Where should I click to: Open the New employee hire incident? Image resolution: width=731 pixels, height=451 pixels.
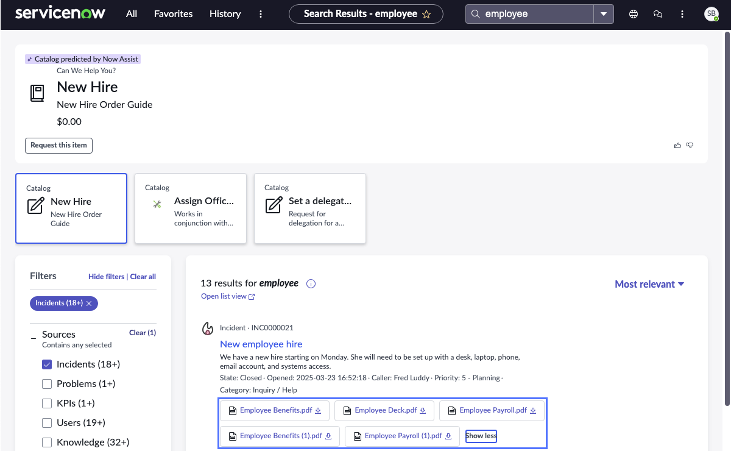click(x=261, y=344)
